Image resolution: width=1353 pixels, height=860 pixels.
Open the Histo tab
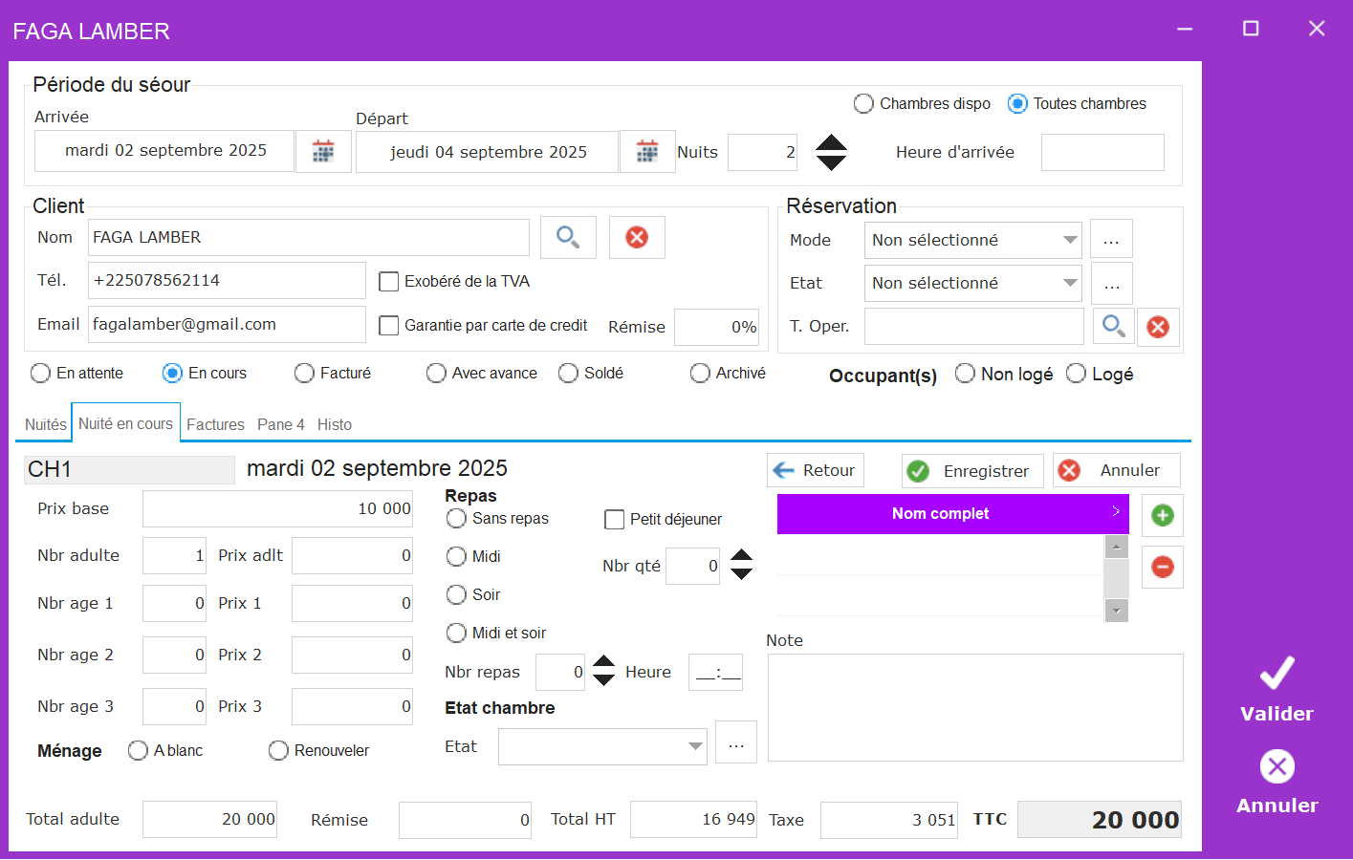point(335,424)
